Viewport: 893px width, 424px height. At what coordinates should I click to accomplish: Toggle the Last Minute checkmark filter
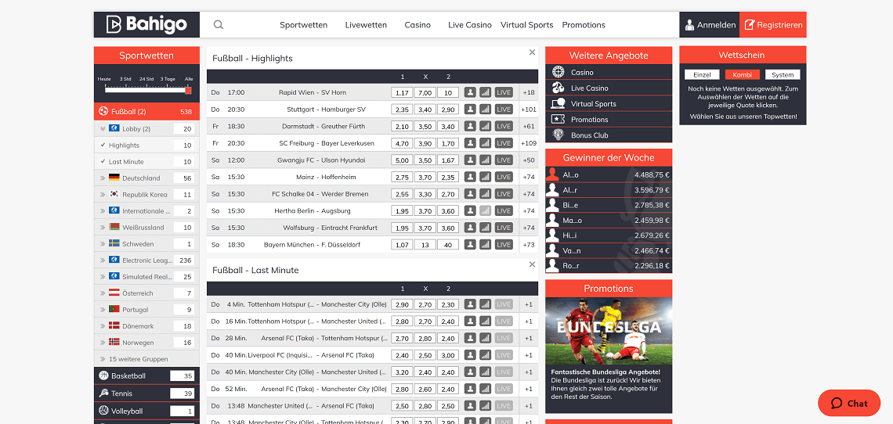tap(103, 162)
